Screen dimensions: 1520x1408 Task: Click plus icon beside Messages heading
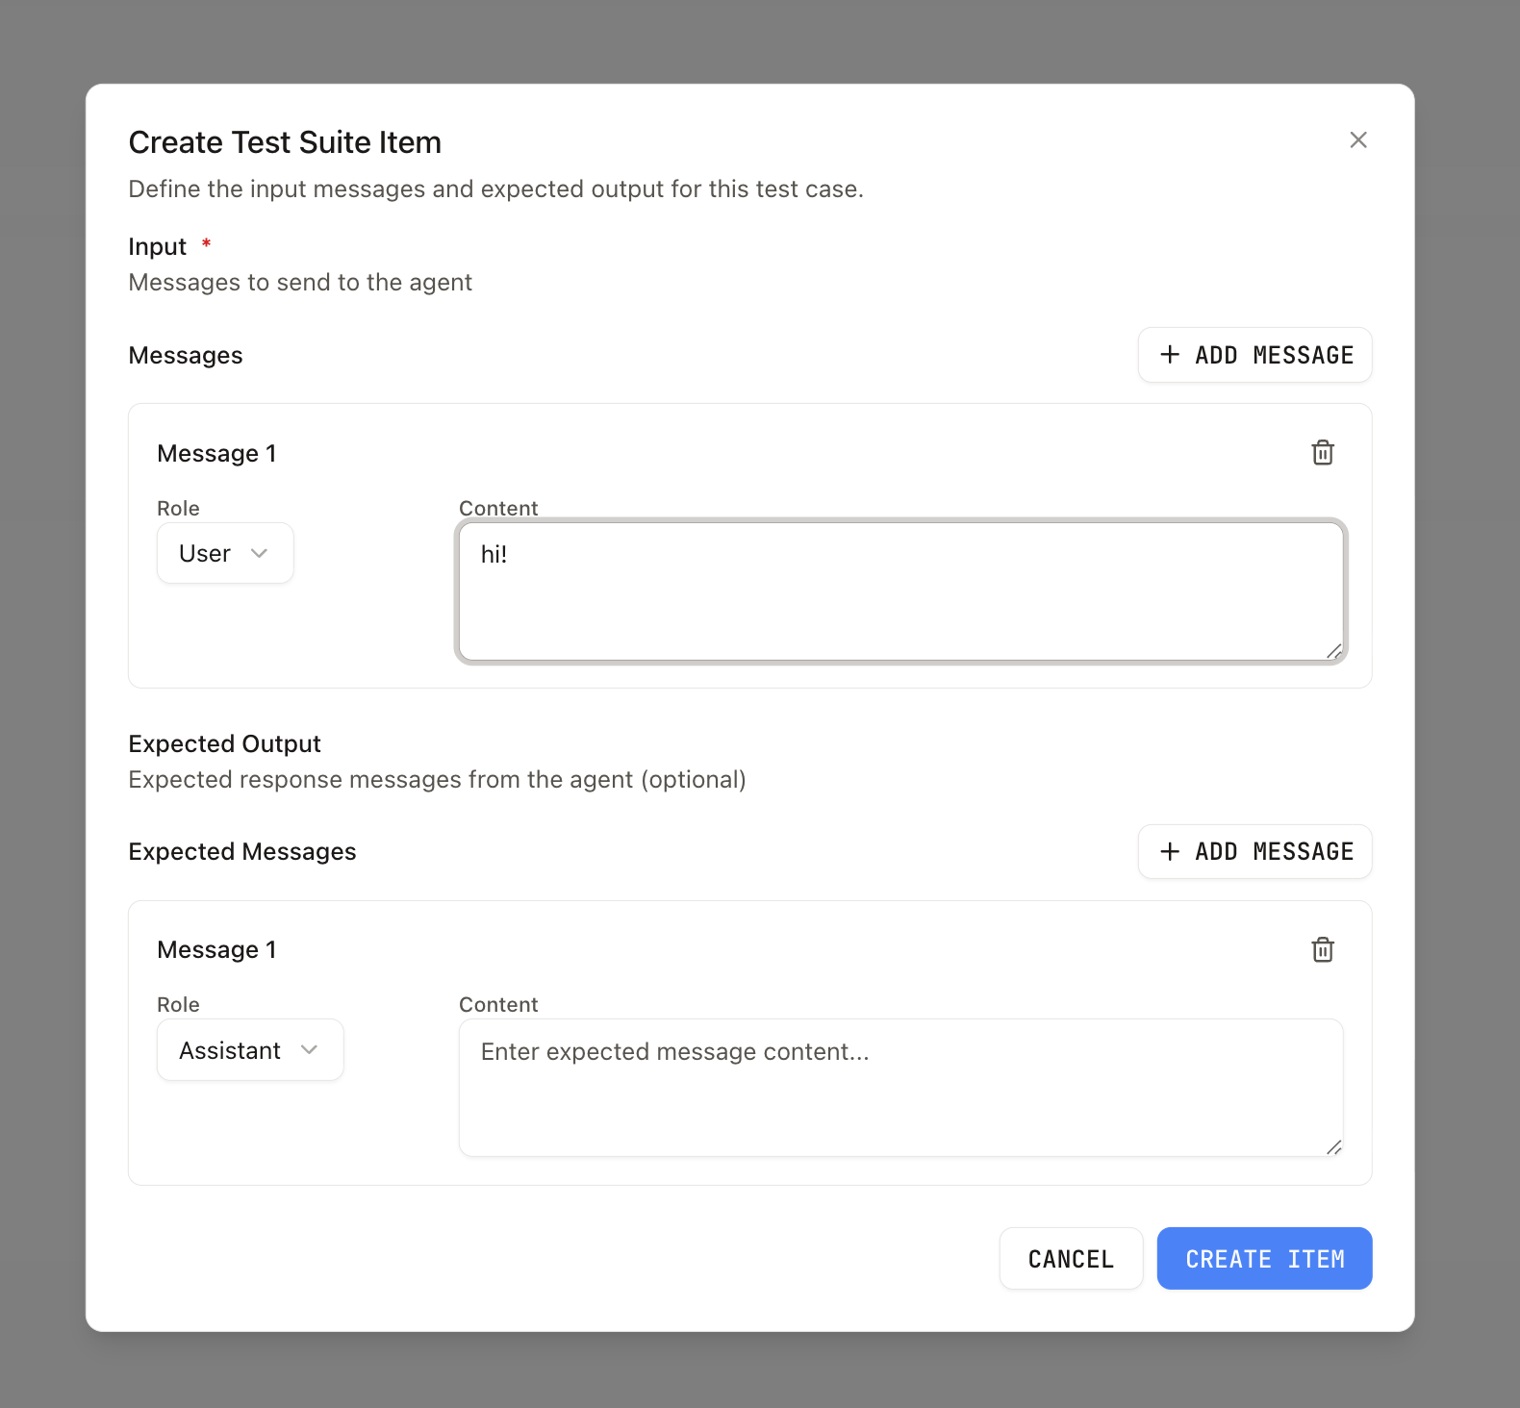pos(1170,355)
